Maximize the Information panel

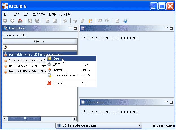coord(171,102)
